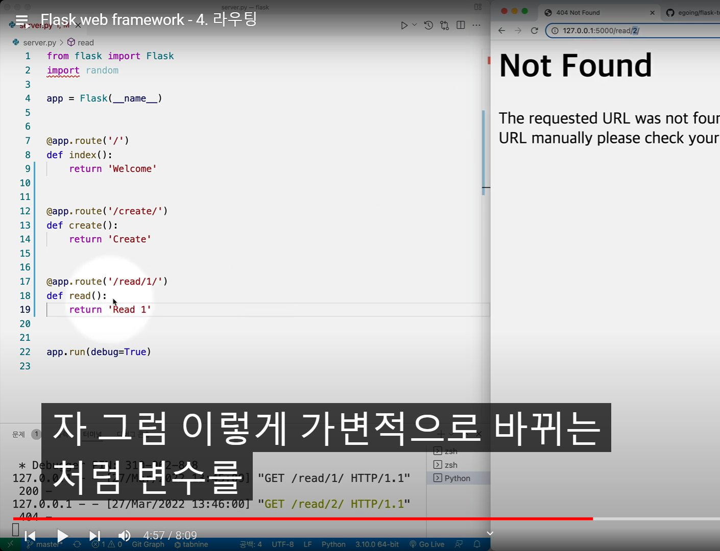Open the feedback icon in the status bar
Screen dimensions: 720x551
tap(459, 544)
